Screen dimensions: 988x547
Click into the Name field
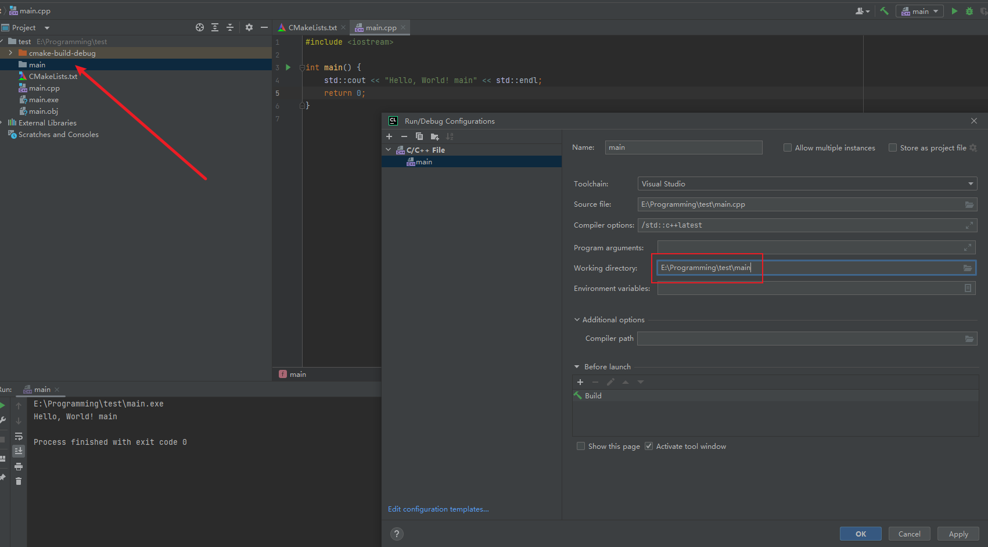(684, 147)
